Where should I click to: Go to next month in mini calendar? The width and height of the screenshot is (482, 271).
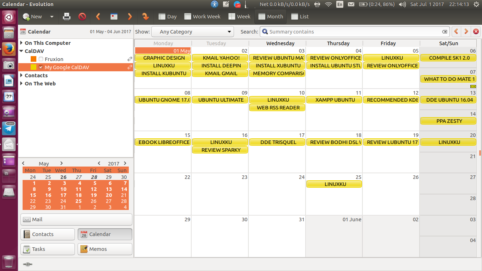(x=61, y=163)
